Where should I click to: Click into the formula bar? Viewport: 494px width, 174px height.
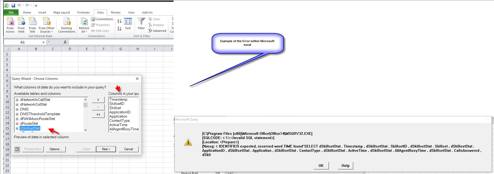tap(121, 42)
